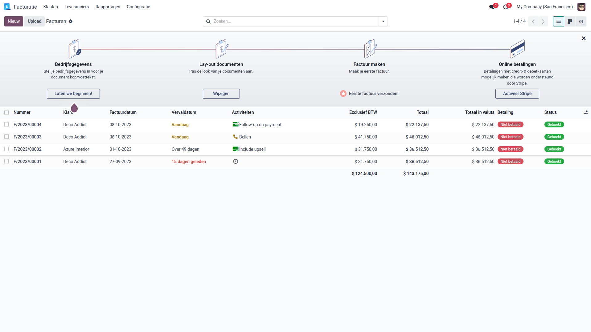The image size is (591, 332).
Task: Open the Configuratie menu
Action: [x=138, y=7]
